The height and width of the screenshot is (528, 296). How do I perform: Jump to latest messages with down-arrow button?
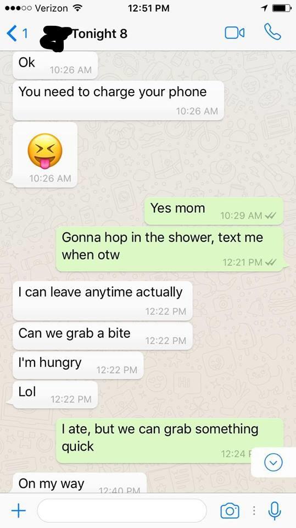[273, 463]
